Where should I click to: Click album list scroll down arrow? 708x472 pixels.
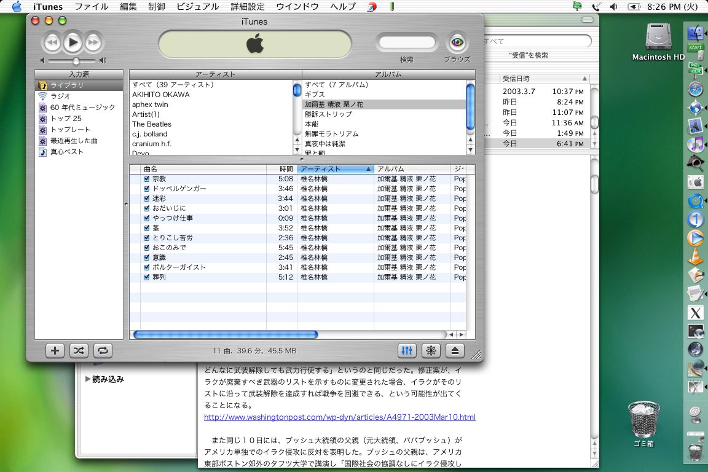(471, 150)
